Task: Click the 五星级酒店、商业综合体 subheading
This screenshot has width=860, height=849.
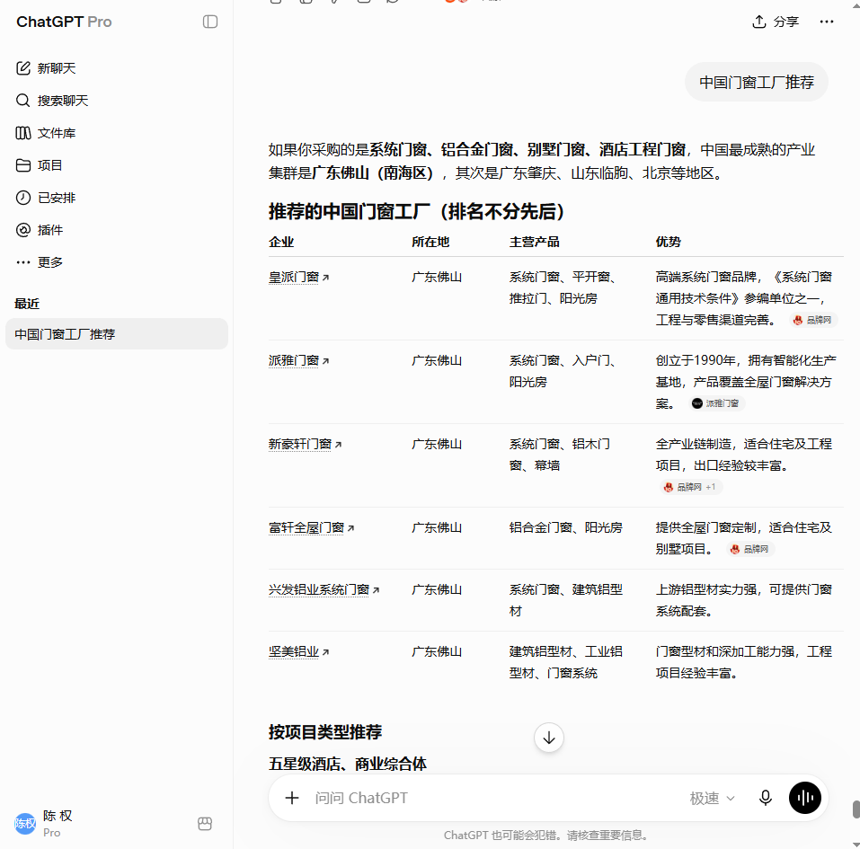Action: pos(348,764)
